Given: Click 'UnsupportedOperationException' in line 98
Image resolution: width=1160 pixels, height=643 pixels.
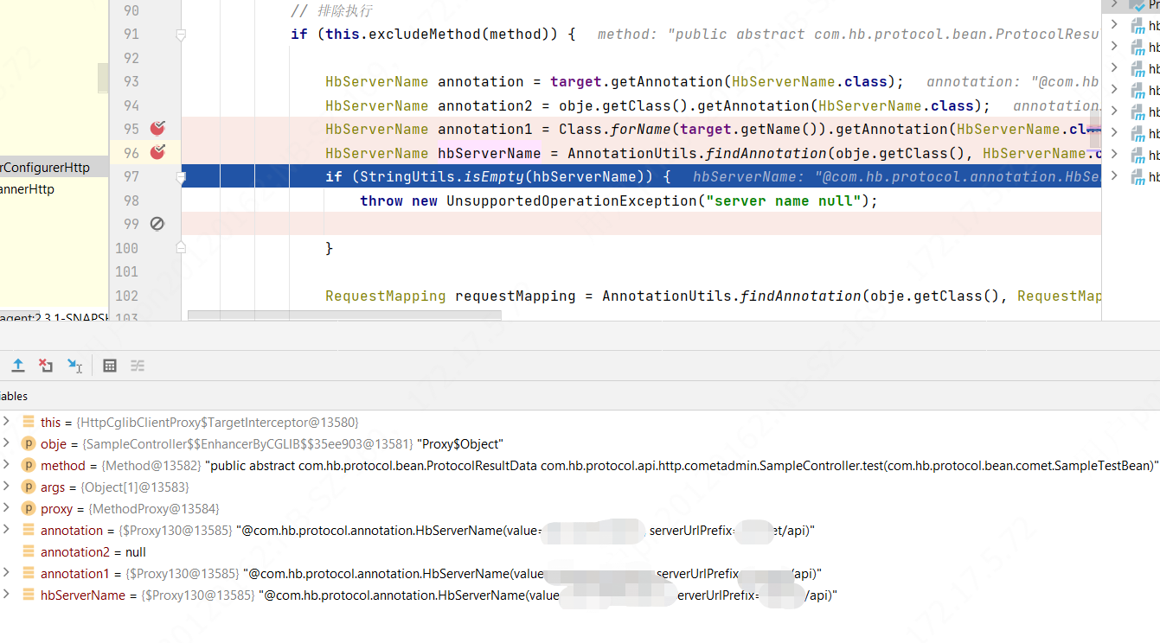Looking at the screenshot, I should click(572, 201).
